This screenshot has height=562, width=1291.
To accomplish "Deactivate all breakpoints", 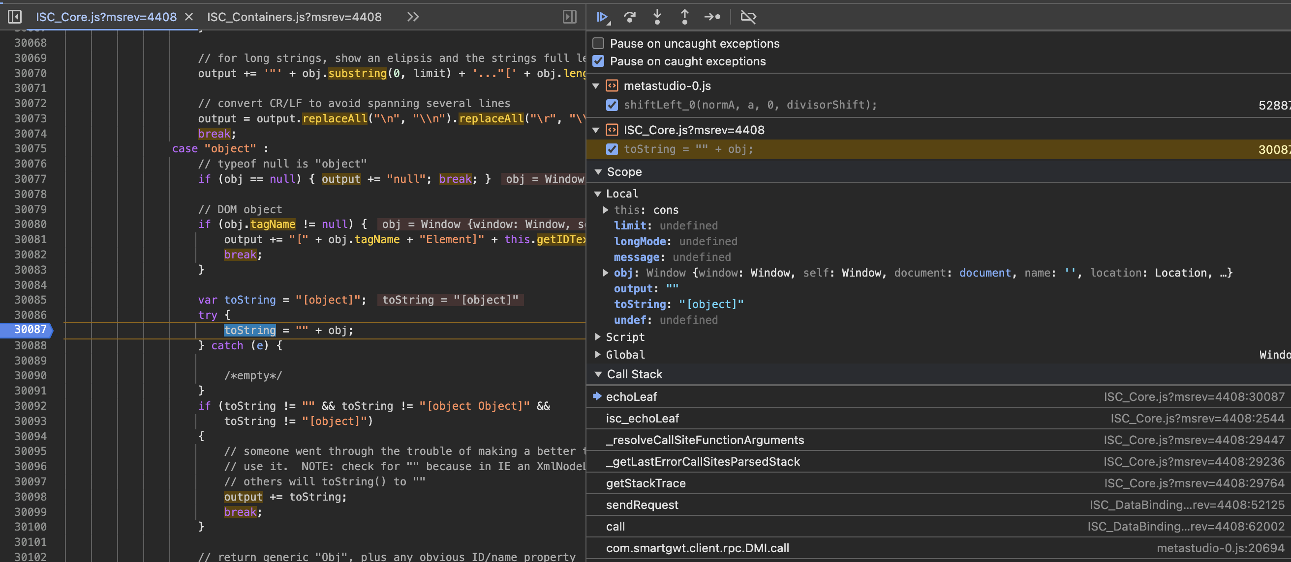I will (x=748, y=17).
